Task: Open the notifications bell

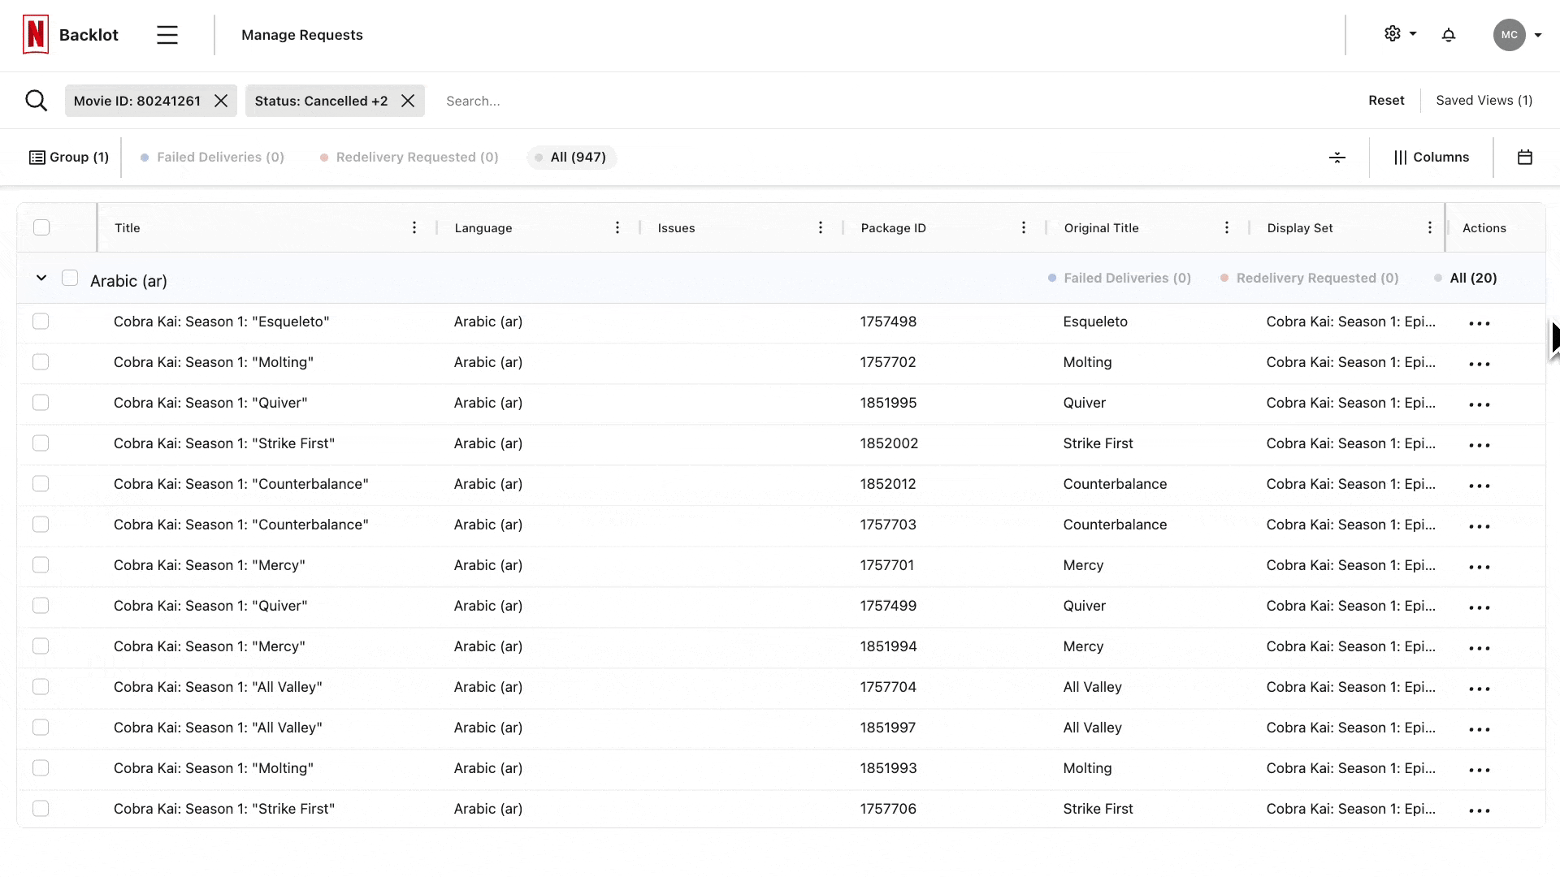Action: point(1449,34)
